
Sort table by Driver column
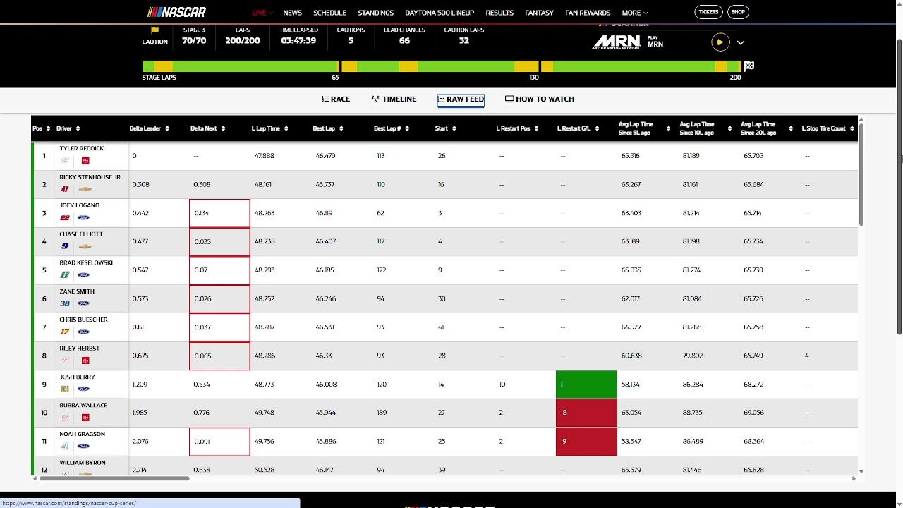click(x=68, y=128)
